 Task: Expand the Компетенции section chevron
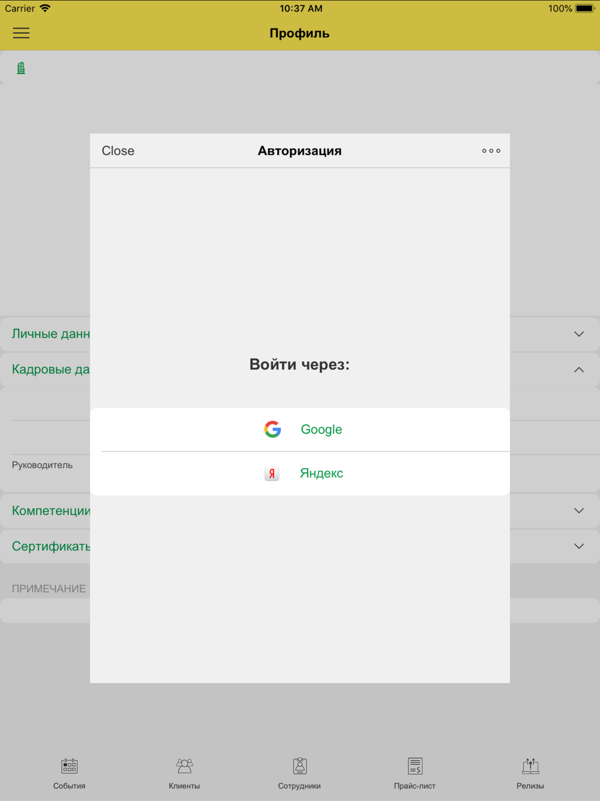(x=579, y=510)
